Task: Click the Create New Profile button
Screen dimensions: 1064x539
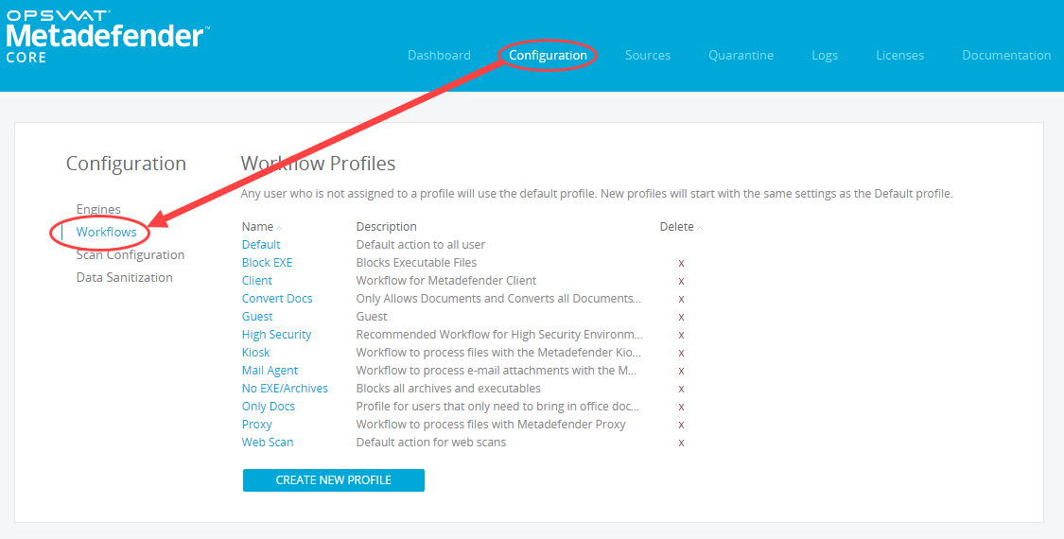Action: tap(334, 480)
